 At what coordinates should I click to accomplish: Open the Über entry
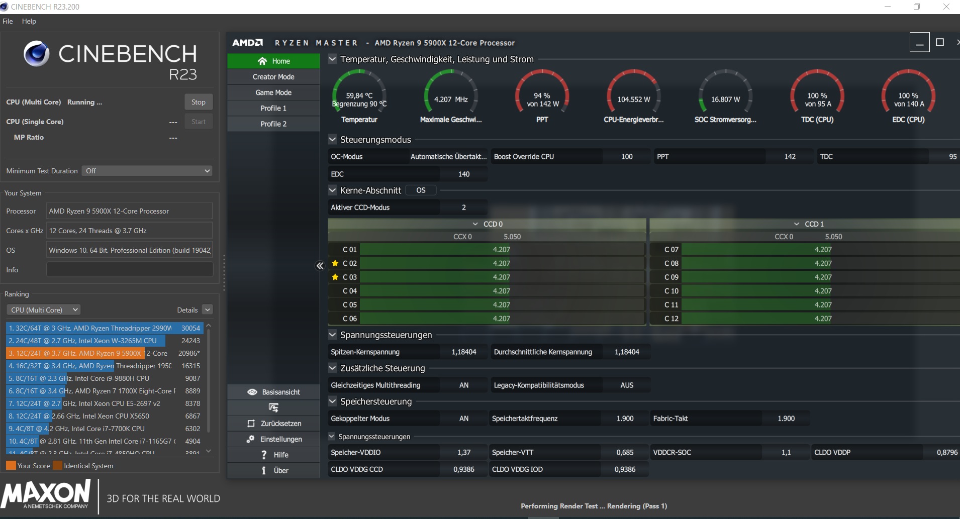(x=273, y=470)
